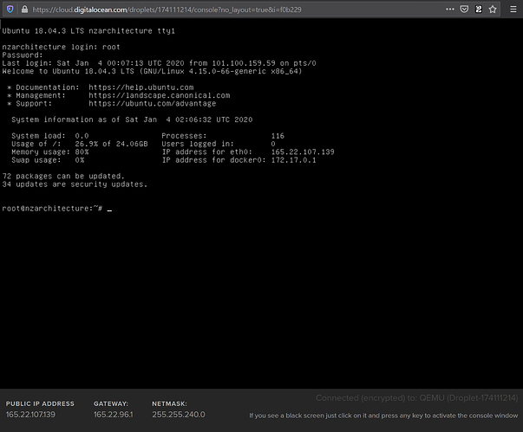Click the docker0 IP address 172.17.0.1

pos(293,160)
